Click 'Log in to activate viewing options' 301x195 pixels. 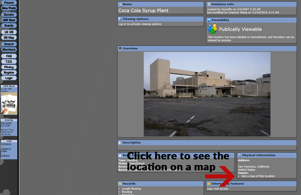pos(140,24)
